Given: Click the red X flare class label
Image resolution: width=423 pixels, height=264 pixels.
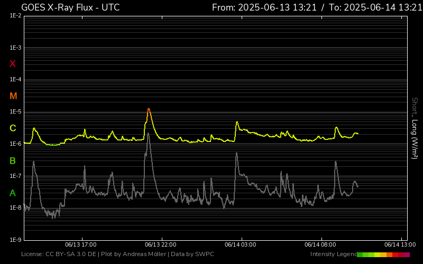Looking at the screenshot, I should tap(13, 64).
